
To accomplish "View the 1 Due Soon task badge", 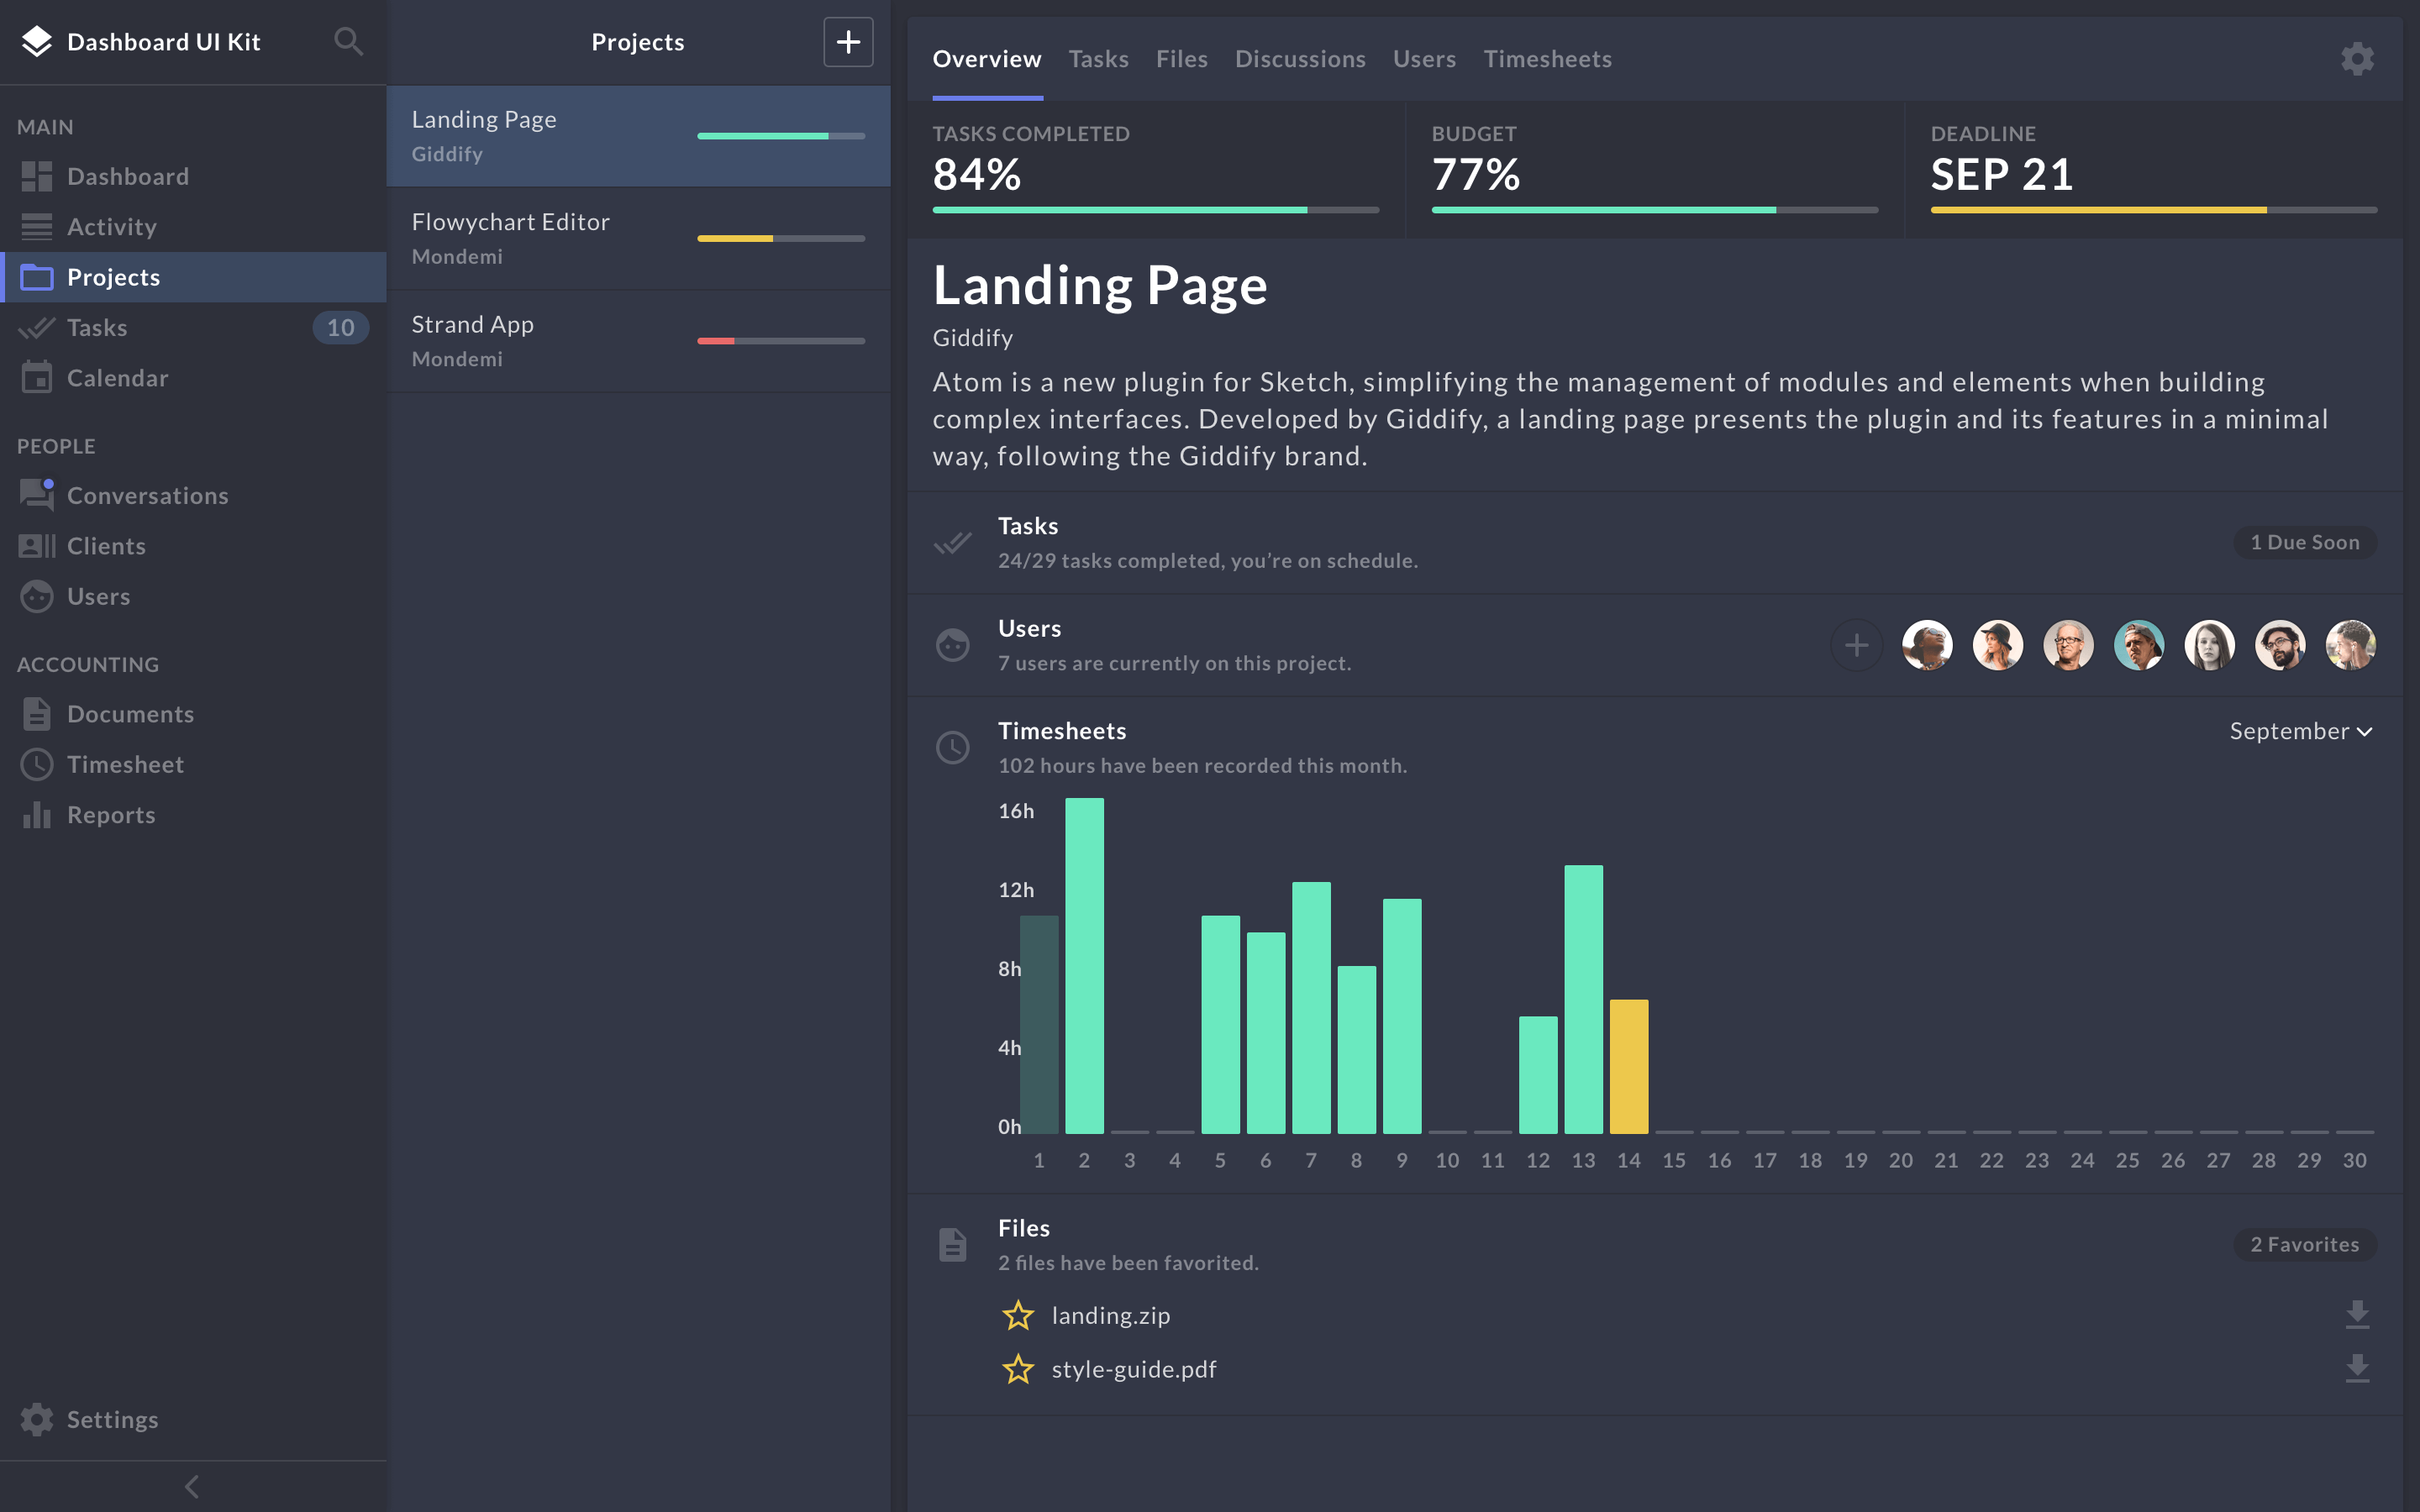I will tap(2304, 541).
